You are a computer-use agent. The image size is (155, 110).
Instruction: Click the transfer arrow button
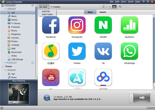coord(142,98)
